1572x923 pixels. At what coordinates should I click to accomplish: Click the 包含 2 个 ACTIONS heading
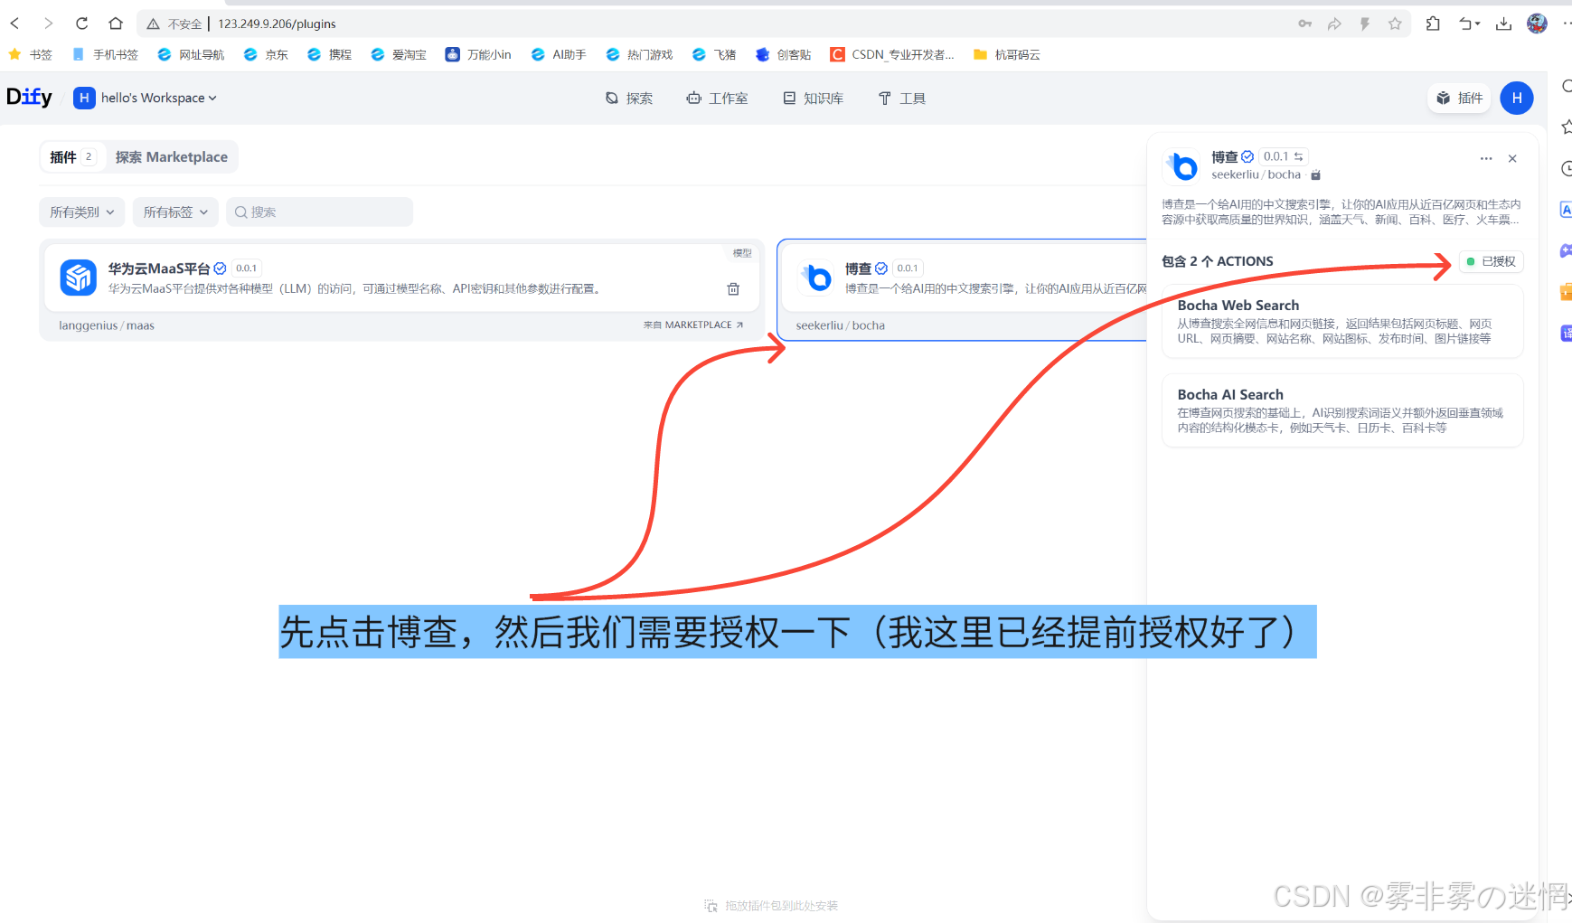1217,261
